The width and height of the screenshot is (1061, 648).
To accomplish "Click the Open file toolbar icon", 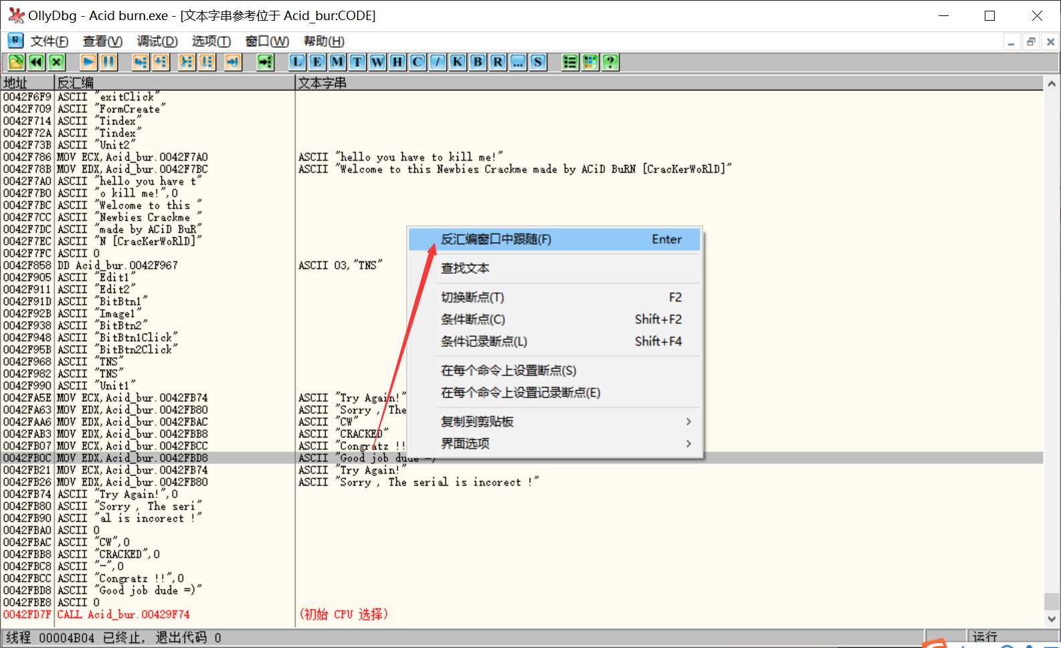I will [x=16, y=62].
